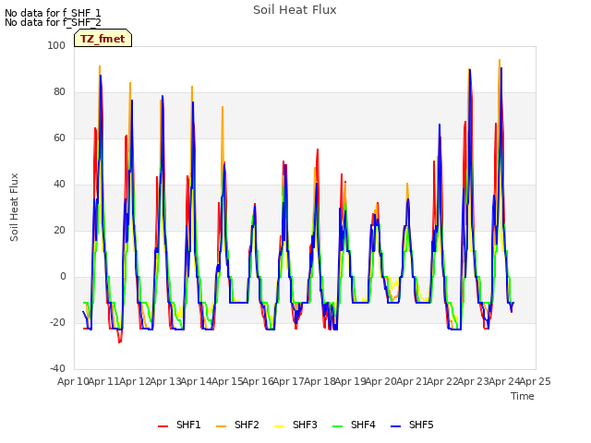The width and height of the screenshot is (591, 443).
Task: Click the vertical Soil Heat Flux axis label
Action: [14, 207]
